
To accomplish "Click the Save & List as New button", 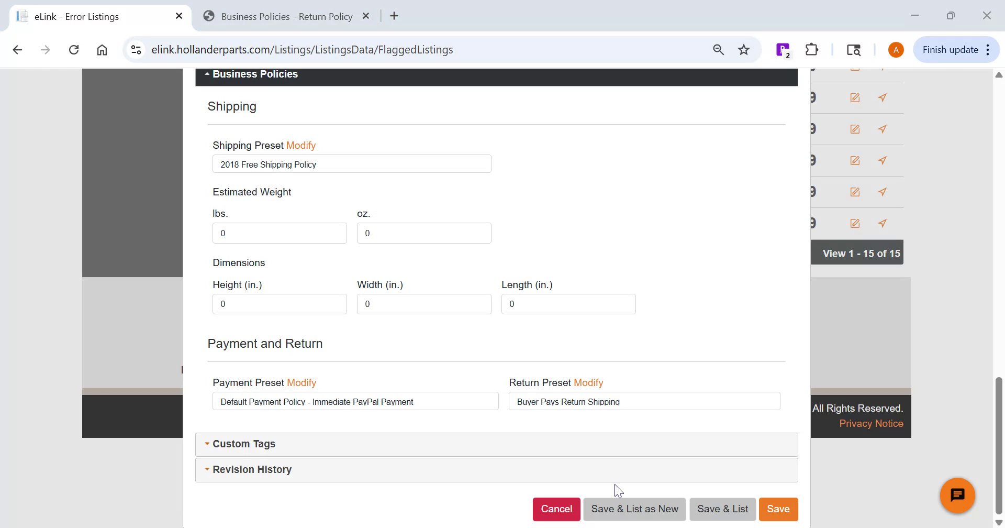I will pos(634,509).
